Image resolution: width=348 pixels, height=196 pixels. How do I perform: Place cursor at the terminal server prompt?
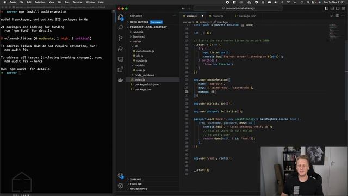click(x=20, y=73)
